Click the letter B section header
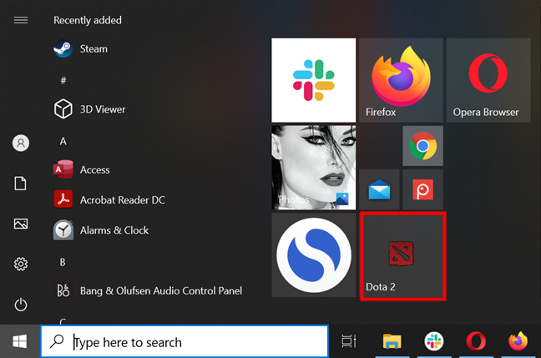The width and height of the screenshot is (541, 358). [x=63, y=262]
